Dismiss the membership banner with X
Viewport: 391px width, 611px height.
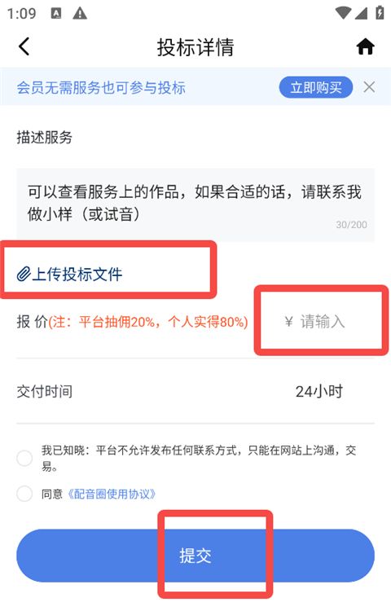(x=369, y=87)
